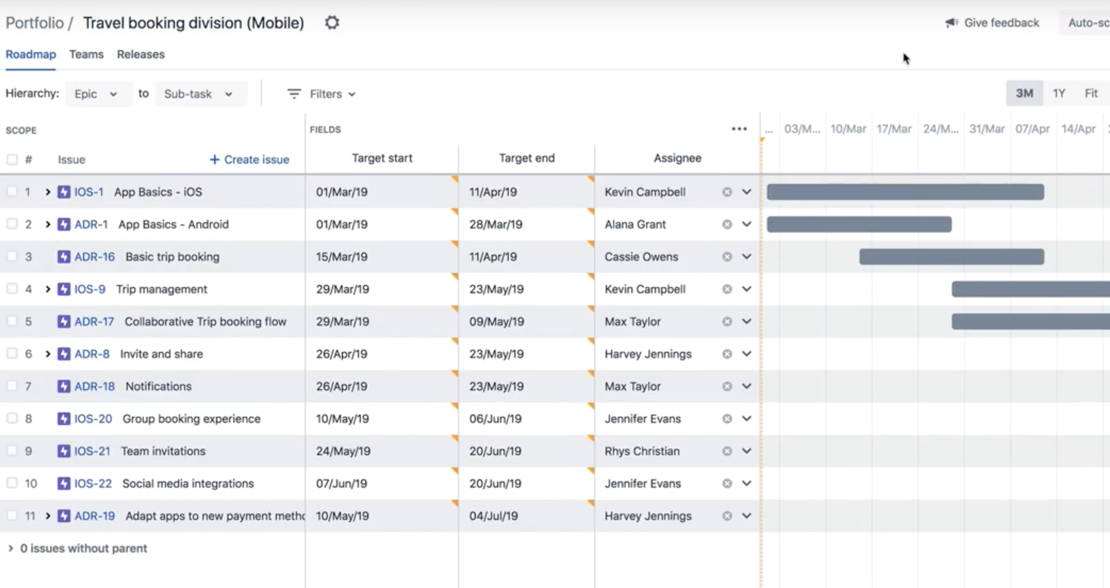Screen dimensions: 1110x588
Task: Click the plus icon beside Create issue
Action: [x=214, y=159]
